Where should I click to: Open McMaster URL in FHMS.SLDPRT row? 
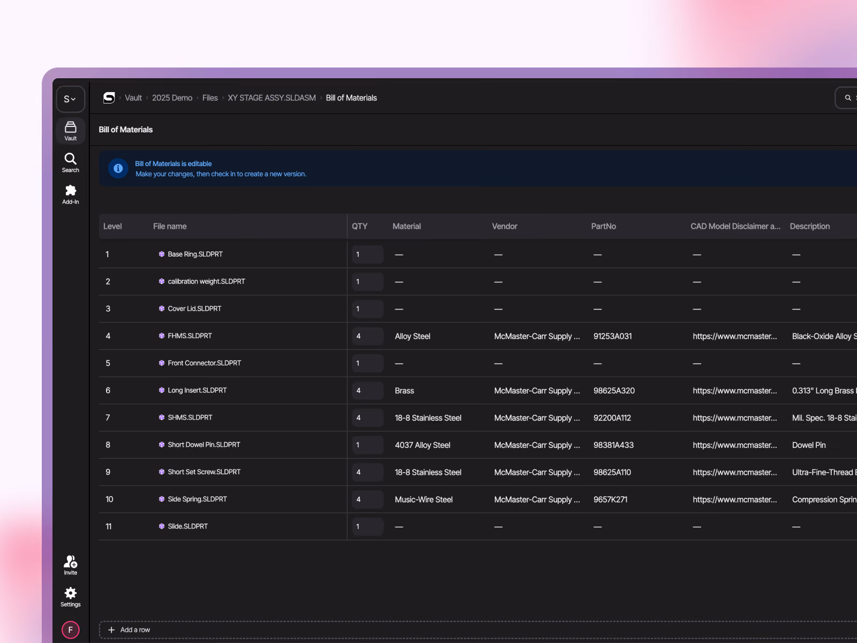[x=735, y=337]
